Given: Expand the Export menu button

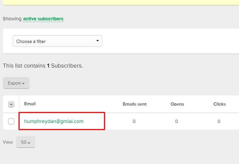Looking at the screenshot, I should pos(16,83).
